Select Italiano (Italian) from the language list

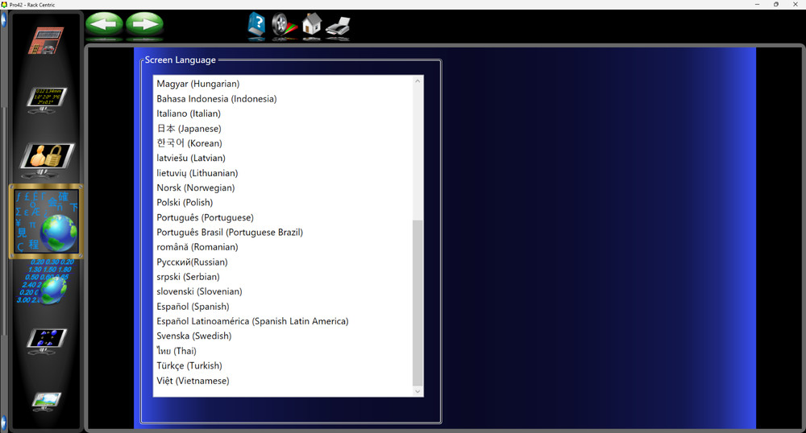coord(189,113)
